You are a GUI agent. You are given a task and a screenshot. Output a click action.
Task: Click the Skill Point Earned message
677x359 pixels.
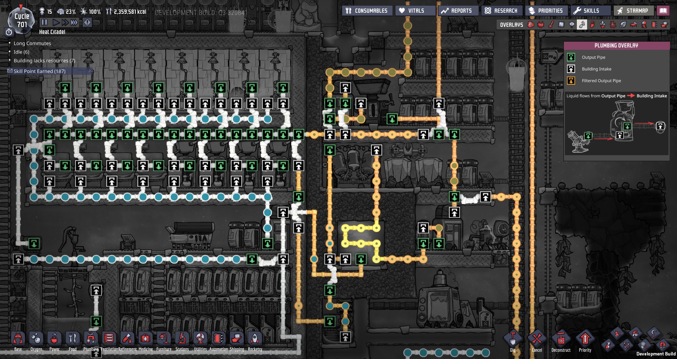pyautogui.click(x=39, y=71)
